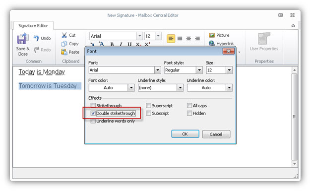The image size is (311, 191).
Task: Apply underline formatting in ribbon
Action: pyautogui.click(x=129, y=44)
